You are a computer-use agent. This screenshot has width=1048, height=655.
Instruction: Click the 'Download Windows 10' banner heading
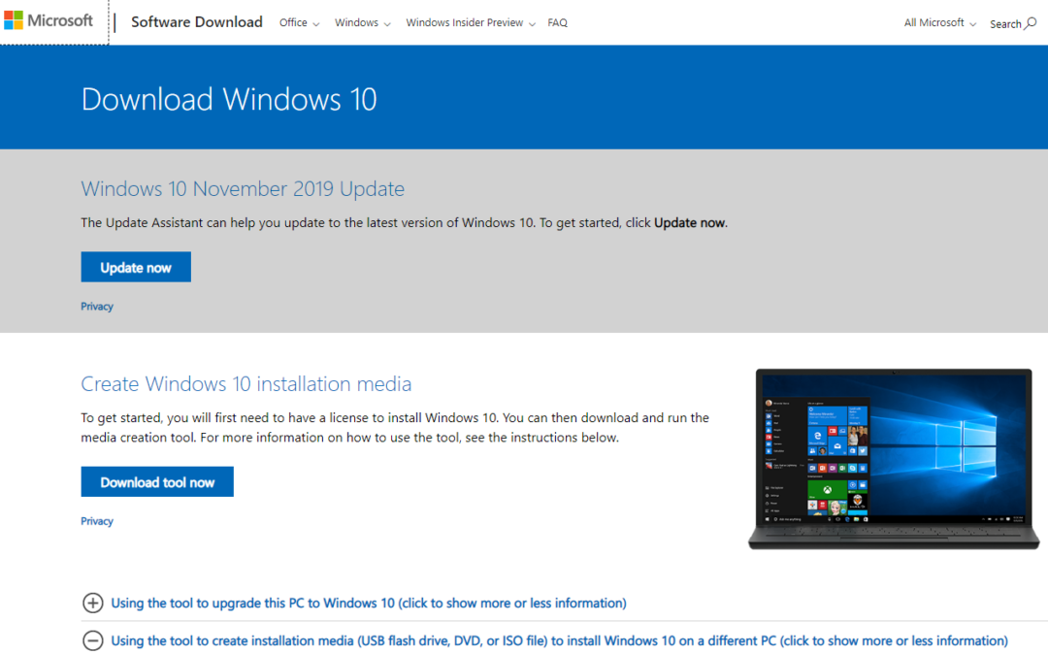[229, 99]
